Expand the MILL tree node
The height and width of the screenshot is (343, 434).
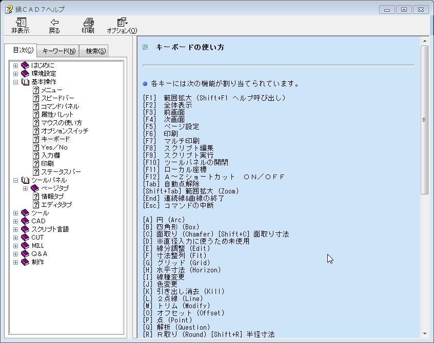pos(15,246)
